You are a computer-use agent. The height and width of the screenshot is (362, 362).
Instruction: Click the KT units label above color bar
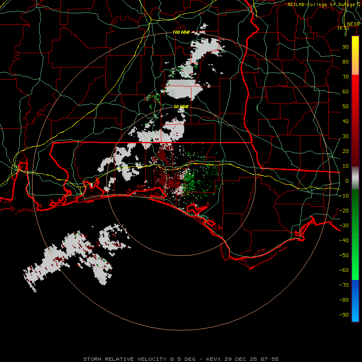pyautogui.click(x=343, y=28)
